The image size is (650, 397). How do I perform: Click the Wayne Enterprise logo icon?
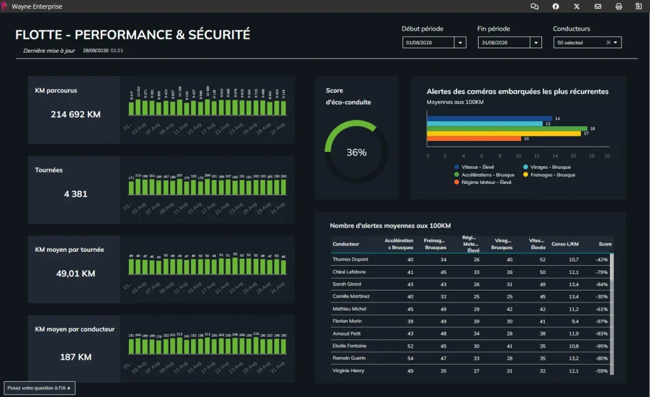click(4, 5)
